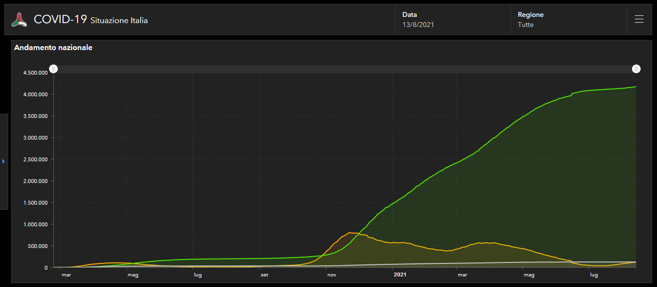
Task: Click the right handle of range slider
Action: click(x=636, y=69)
